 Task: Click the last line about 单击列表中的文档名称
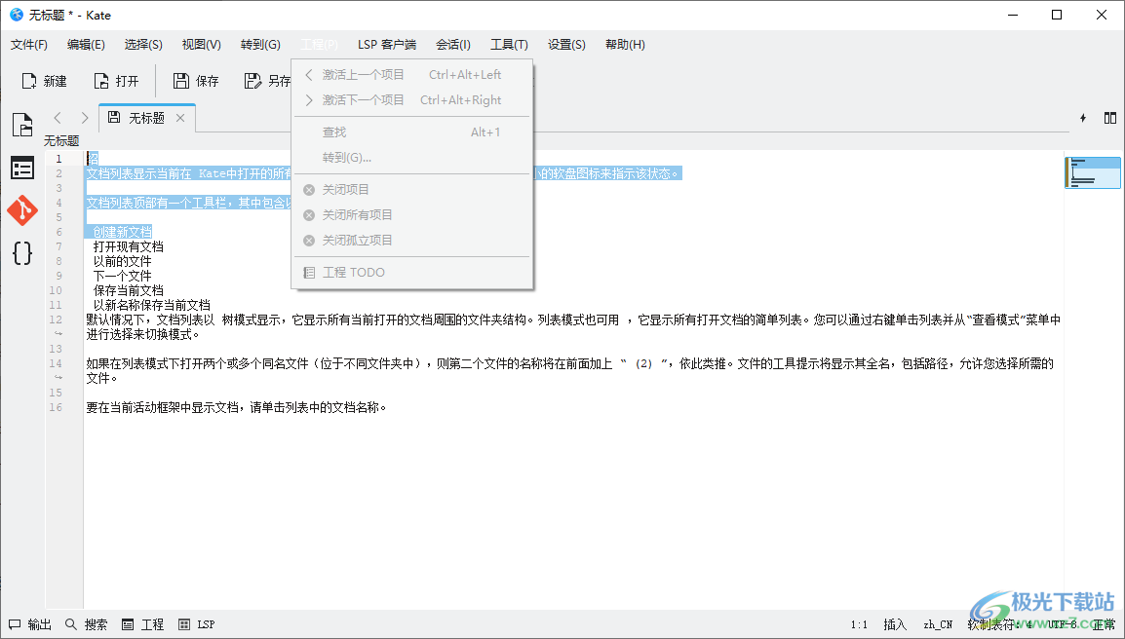[236, 407]
